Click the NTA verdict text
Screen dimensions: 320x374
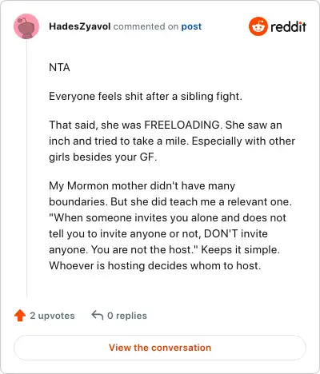(59, 67)
